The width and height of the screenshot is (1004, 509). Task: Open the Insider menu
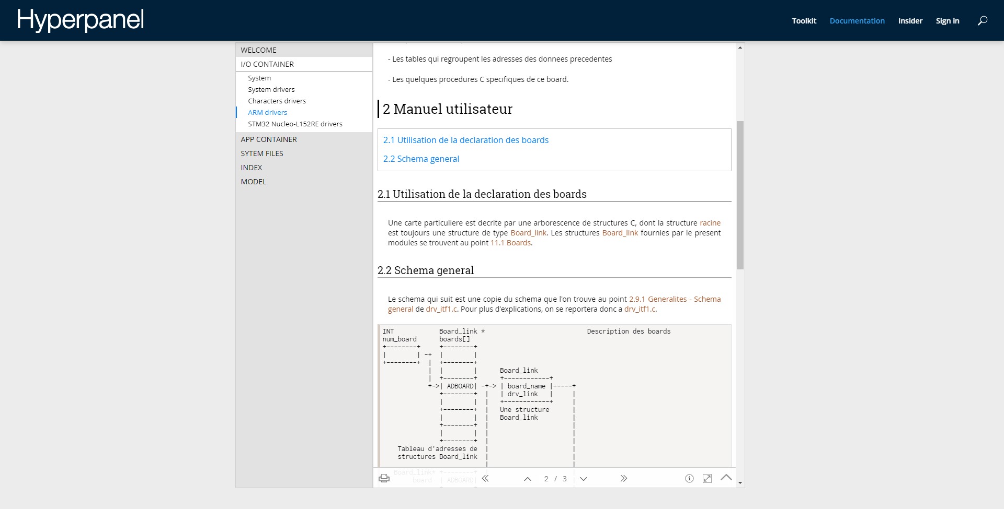910,21
